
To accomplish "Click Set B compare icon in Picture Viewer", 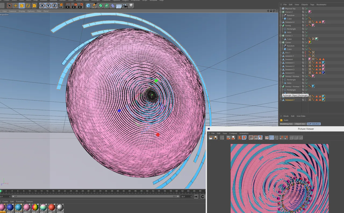I will [x=286, y=138].
